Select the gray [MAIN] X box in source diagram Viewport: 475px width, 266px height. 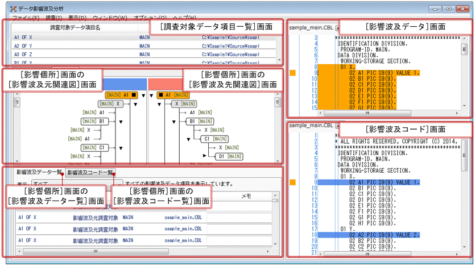[110, 104]
